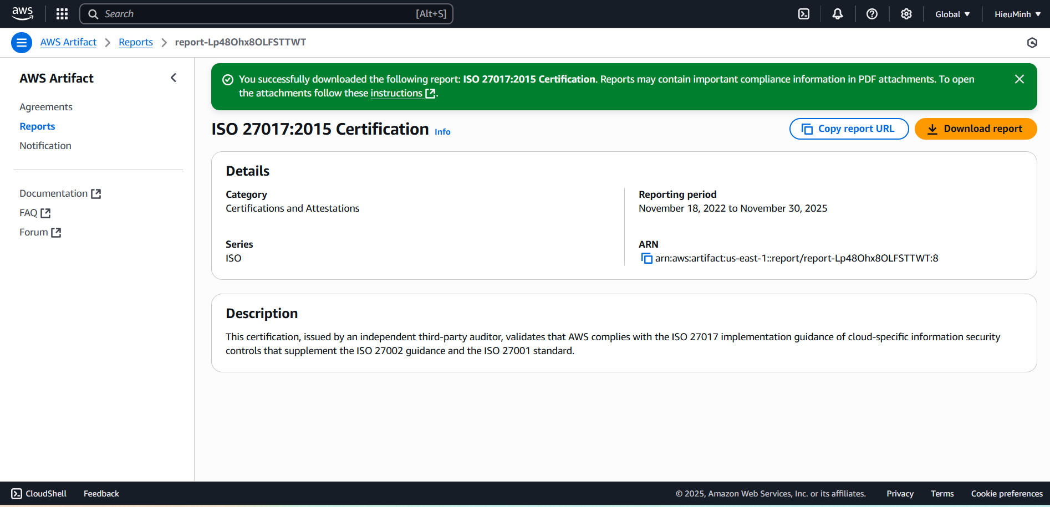Open Forum external link
Image resolution: width=1050 pixels, height=507 pixels.
point(40,232)
